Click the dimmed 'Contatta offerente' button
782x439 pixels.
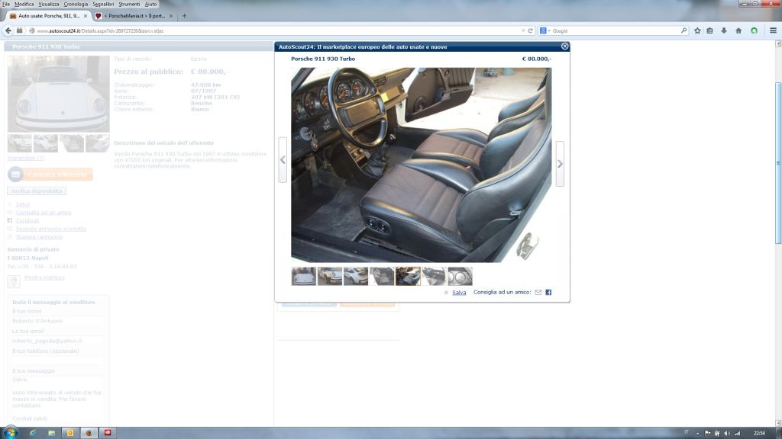pyautogui.click(x=50, y=175)
